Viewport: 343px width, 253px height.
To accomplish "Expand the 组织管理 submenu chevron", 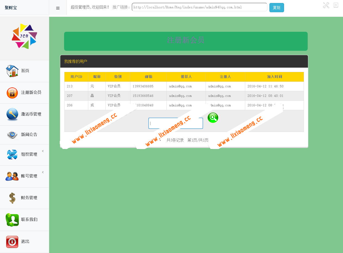I will pos(43,151).
